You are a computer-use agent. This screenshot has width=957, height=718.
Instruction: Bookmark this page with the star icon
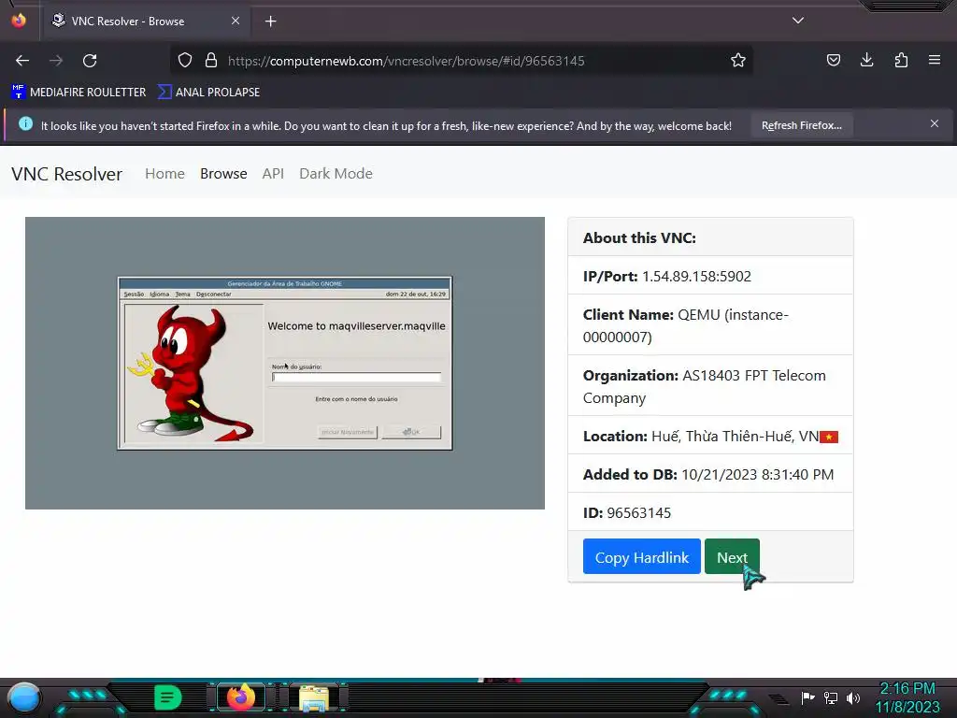tap(738, 61)
